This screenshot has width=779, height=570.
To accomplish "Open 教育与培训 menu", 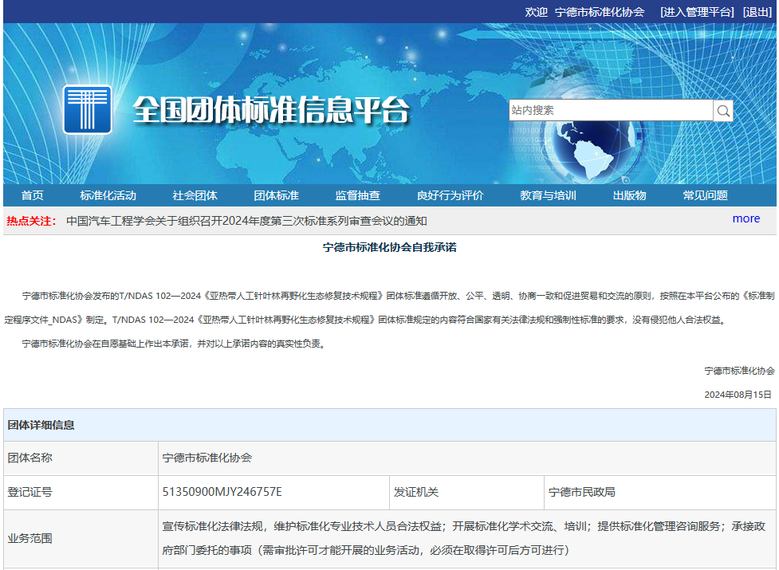I will [x=548, y=196].
